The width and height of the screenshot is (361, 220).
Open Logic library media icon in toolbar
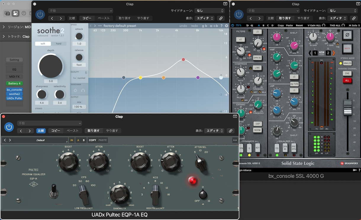click(7, 13)
